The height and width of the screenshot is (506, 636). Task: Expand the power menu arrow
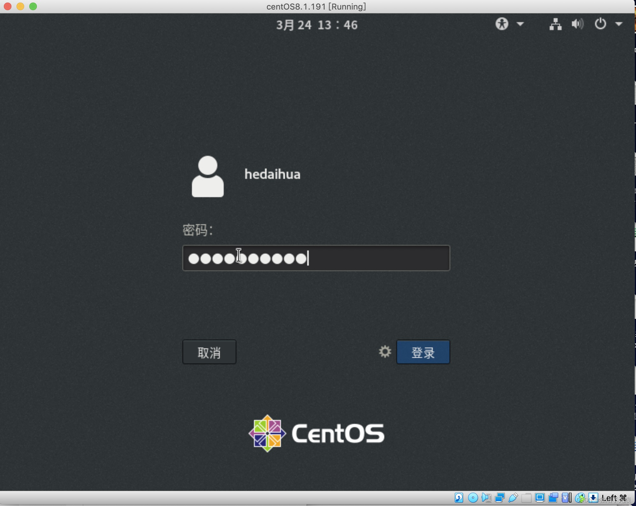click(x=619, y=24)
